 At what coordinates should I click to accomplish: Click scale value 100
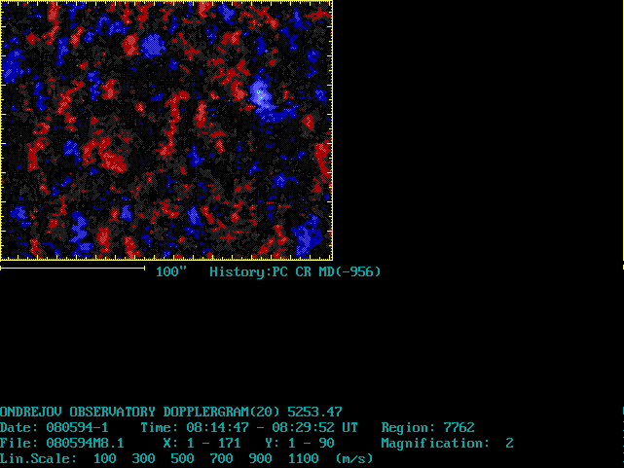[x=105, y=458]
